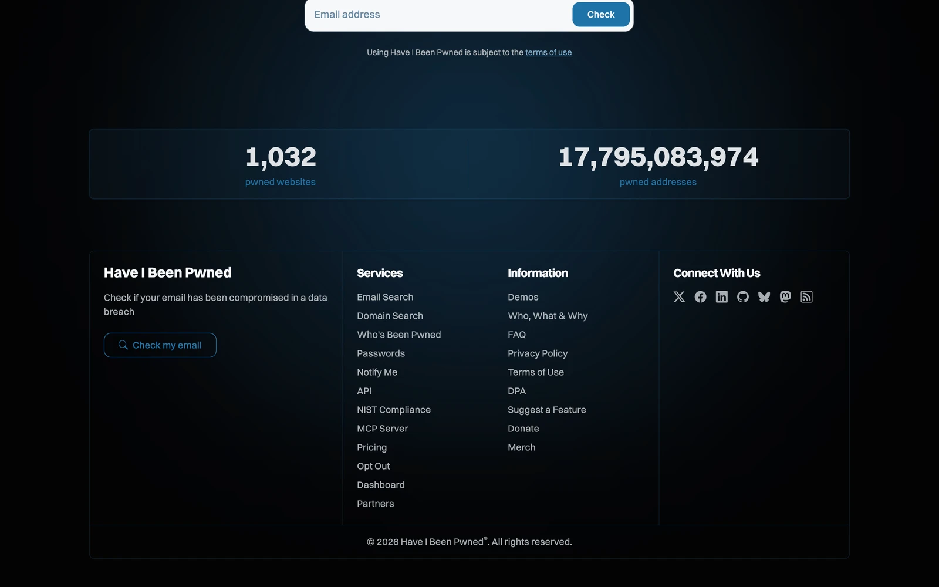
Task: Visit the Passwords service link
Action: (381, 353)
